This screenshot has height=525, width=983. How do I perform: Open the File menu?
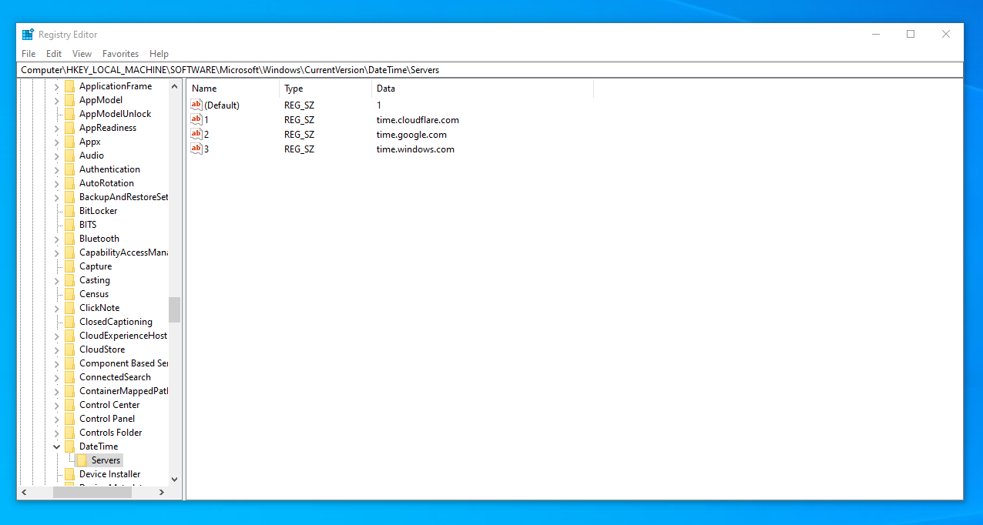pos(29,54)
